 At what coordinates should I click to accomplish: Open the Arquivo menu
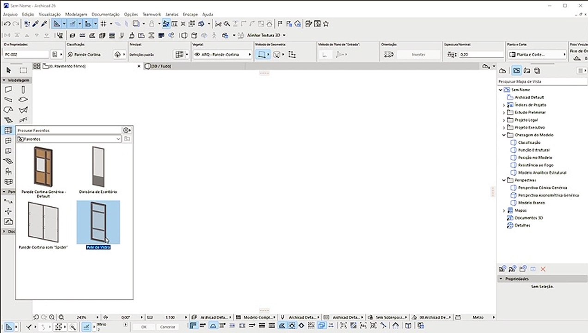(10, 14)
